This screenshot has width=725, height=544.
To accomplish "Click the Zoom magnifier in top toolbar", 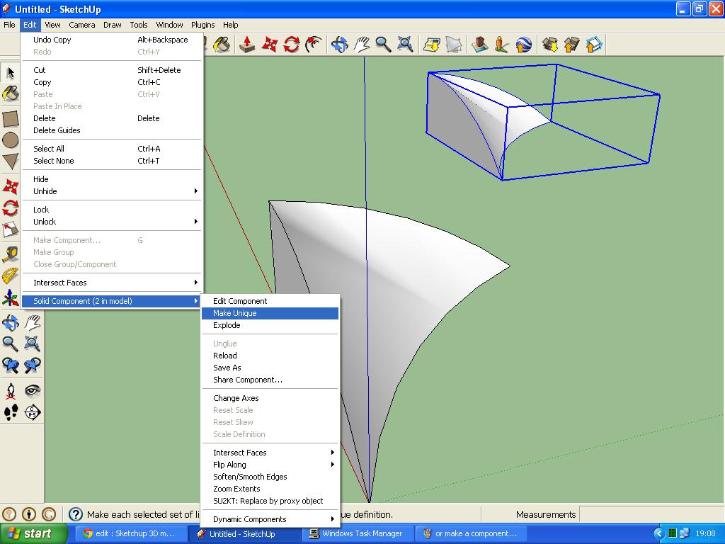I will 383,45.
